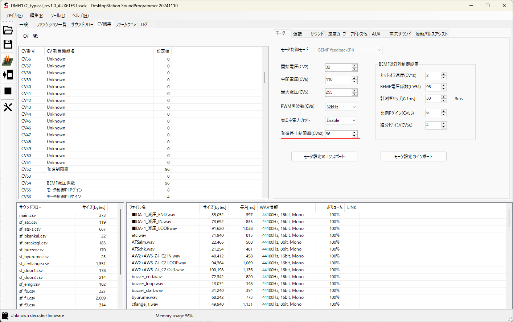
Task: Switch to the サウンドフロー tab
Action: point(82,24)
